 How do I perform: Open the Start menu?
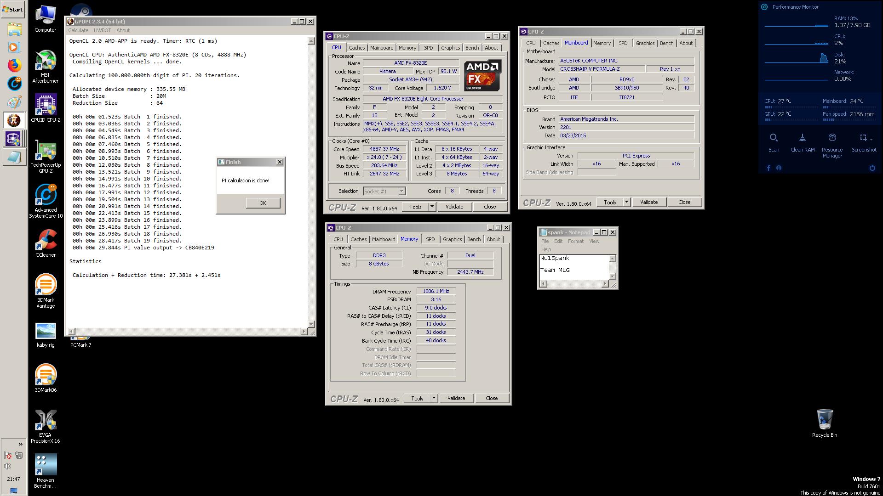point(13,9)
